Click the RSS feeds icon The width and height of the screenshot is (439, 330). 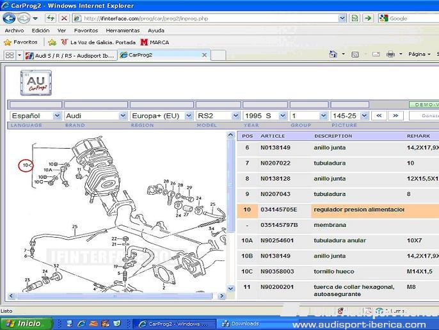pos(355,54)
